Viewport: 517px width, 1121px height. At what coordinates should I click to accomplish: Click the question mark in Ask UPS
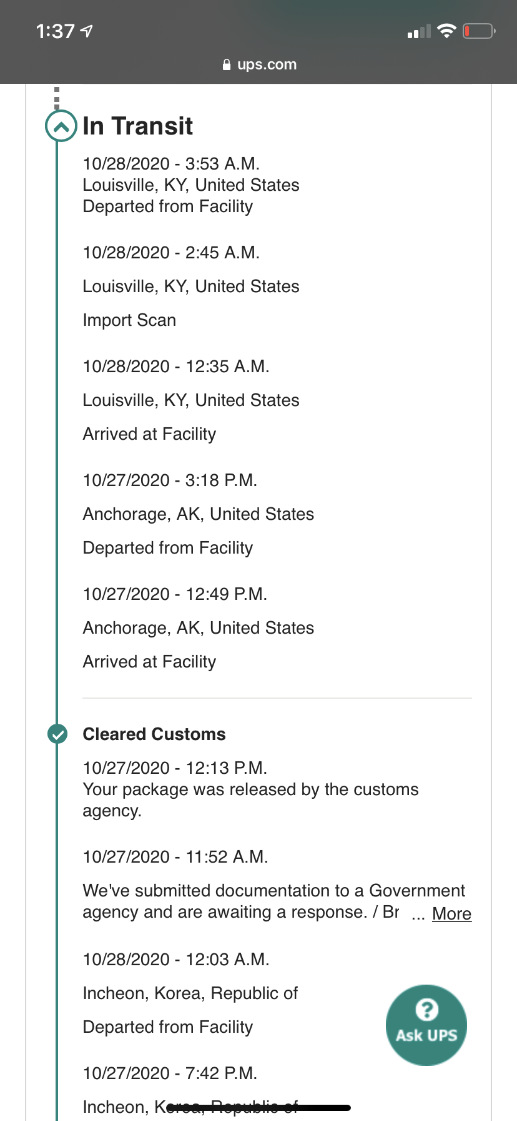pos(426,1009)
